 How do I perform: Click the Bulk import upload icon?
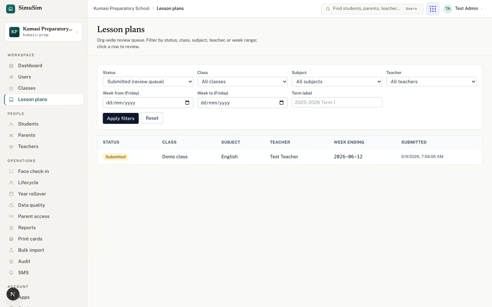(x=11, y=250)
